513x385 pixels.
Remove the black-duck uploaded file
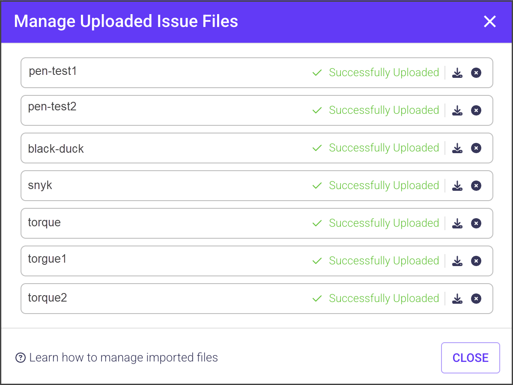click(x=476, y=148)
